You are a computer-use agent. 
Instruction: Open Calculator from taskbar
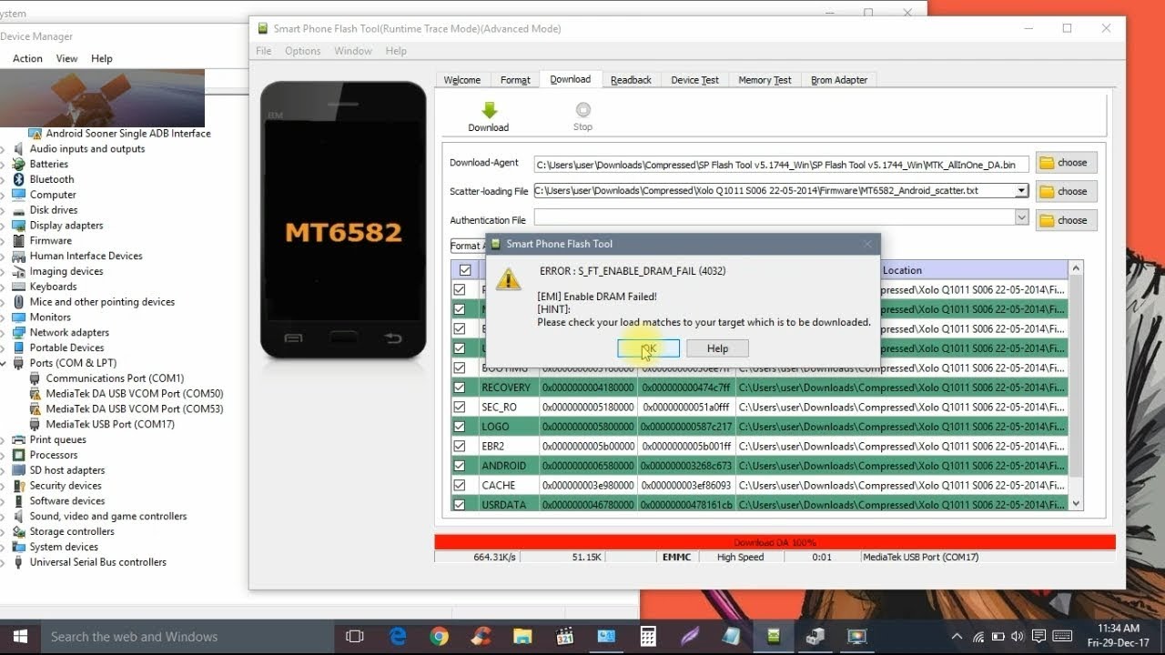[648, 637]
